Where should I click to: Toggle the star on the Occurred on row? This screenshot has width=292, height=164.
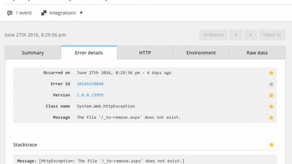pos(271,73)
